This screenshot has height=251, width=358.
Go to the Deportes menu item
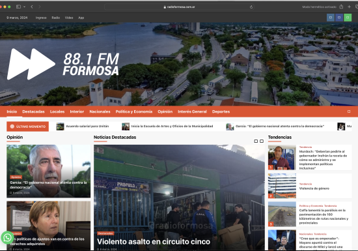(221, 111)
